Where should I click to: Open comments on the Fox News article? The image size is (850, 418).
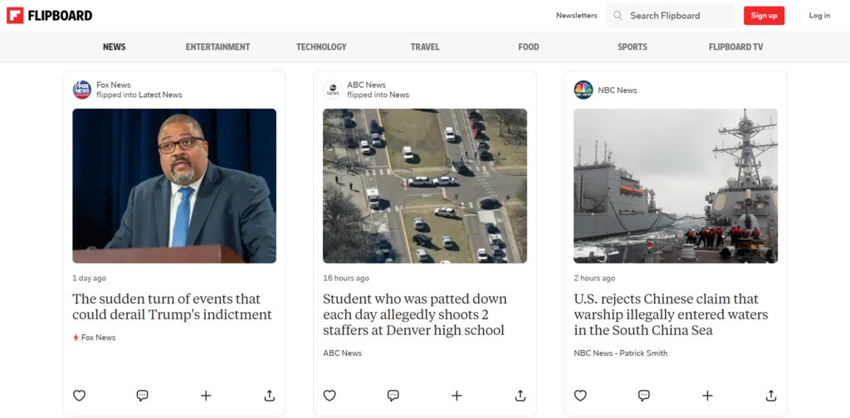[x=143, y=396]
